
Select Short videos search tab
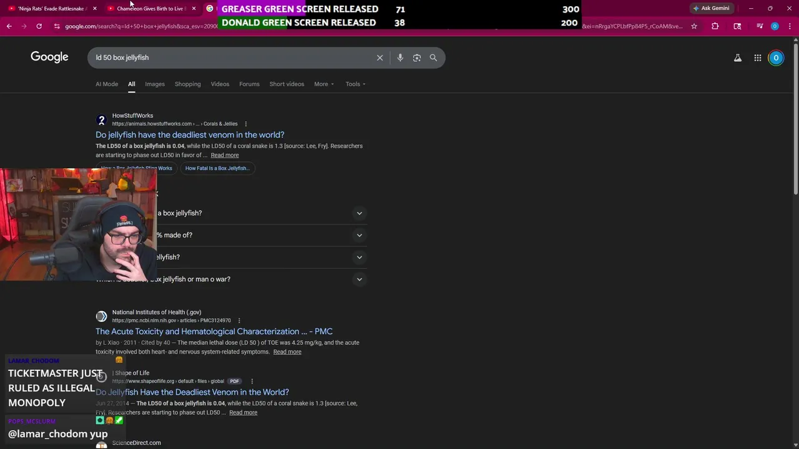tap(287, 84)
